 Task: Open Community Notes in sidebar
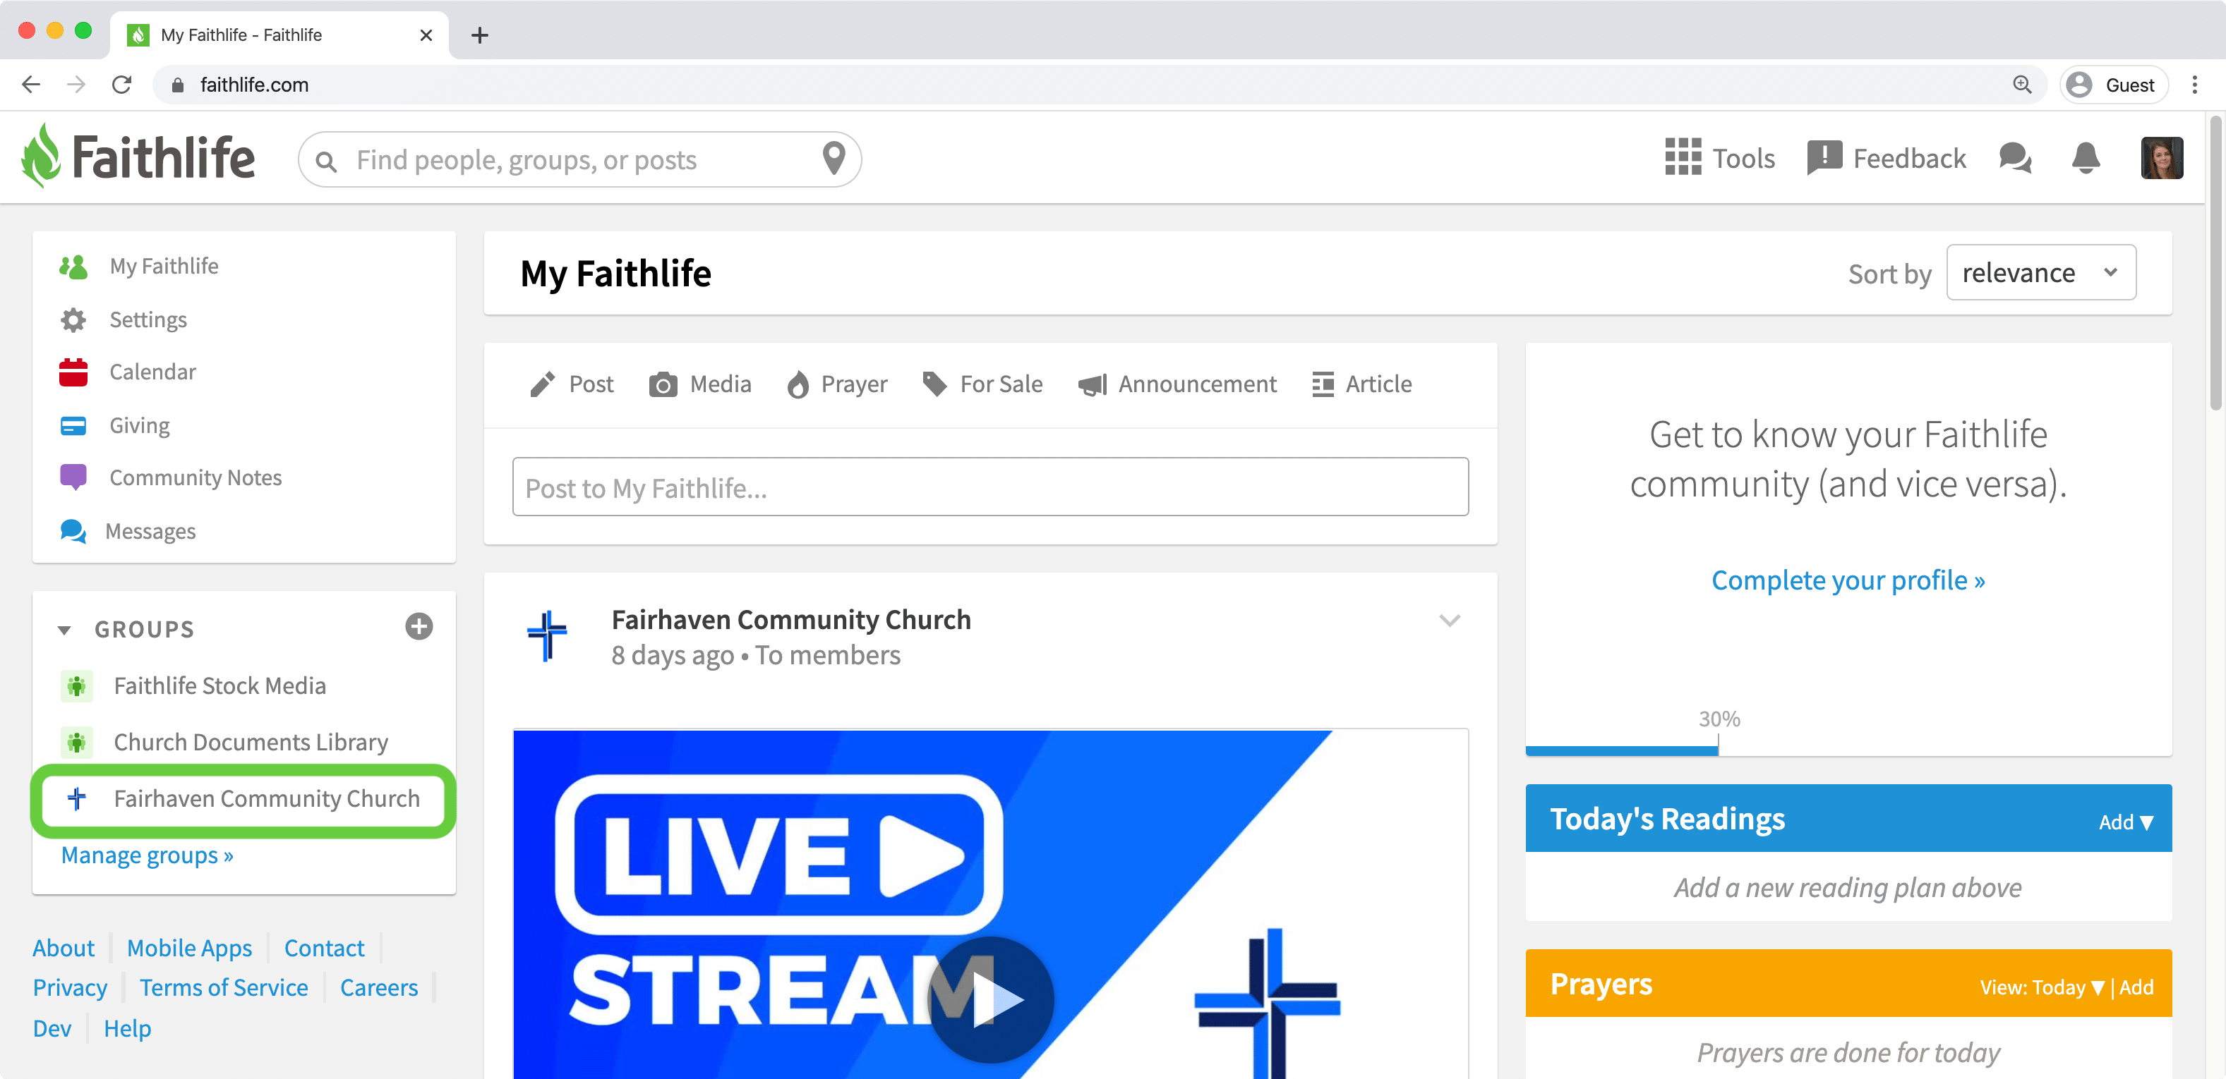195,477
